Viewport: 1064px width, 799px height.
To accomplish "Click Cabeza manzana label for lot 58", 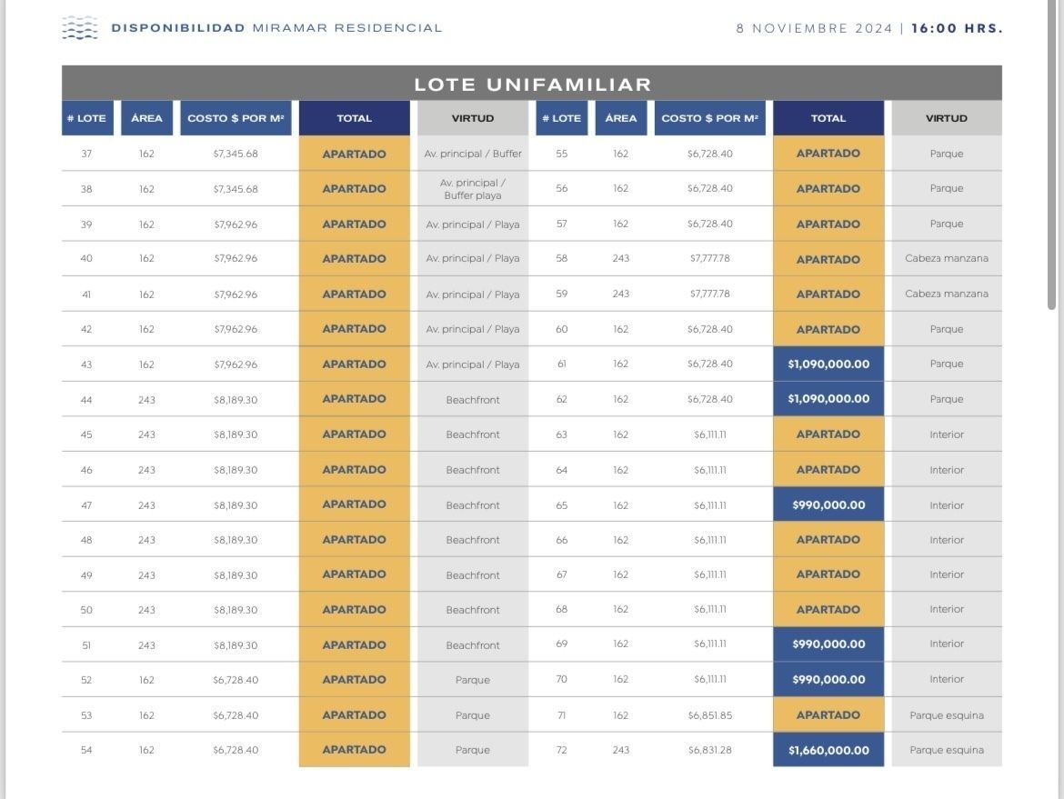I will click(947, 258).
